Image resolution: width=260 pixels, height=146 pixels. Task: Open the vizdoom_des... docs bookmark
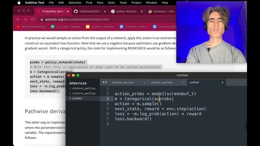165,27
